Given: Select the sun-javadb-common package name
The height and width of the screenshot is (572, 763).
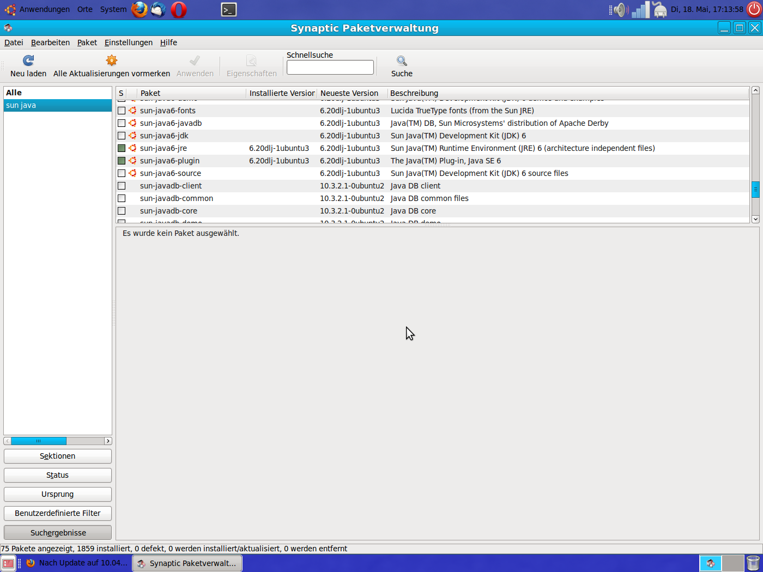Looking at the screenshot, I should [x=177, y=198].
